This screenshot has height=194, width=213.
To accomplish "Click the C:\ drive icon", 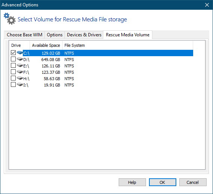I will (20, 52).
